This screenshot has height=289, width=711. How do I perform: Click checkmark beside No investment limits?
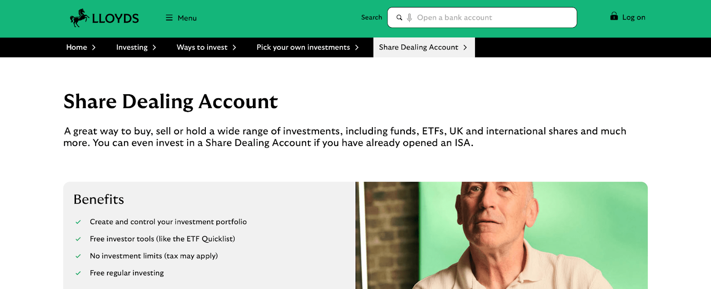78,256
